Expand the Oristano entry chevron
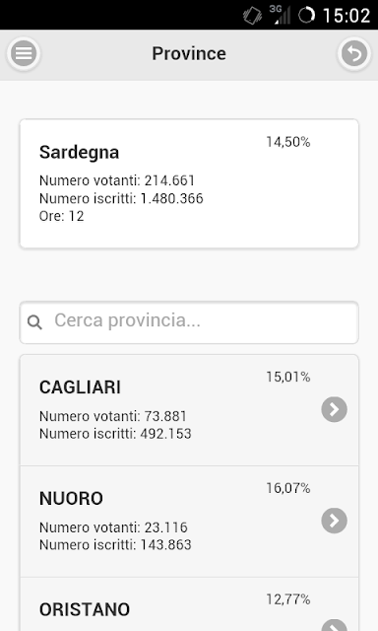Screen dimensions: 378x631 (x=335, y=625)
